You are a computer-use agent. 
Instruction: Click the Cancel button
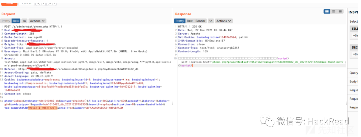coord(27,3)
